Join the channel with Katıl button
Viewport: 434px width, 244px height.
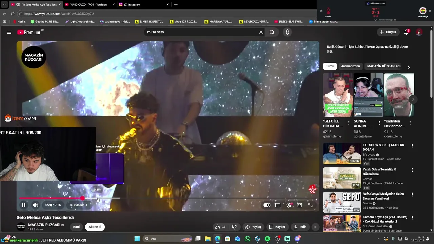click(76, 227)
